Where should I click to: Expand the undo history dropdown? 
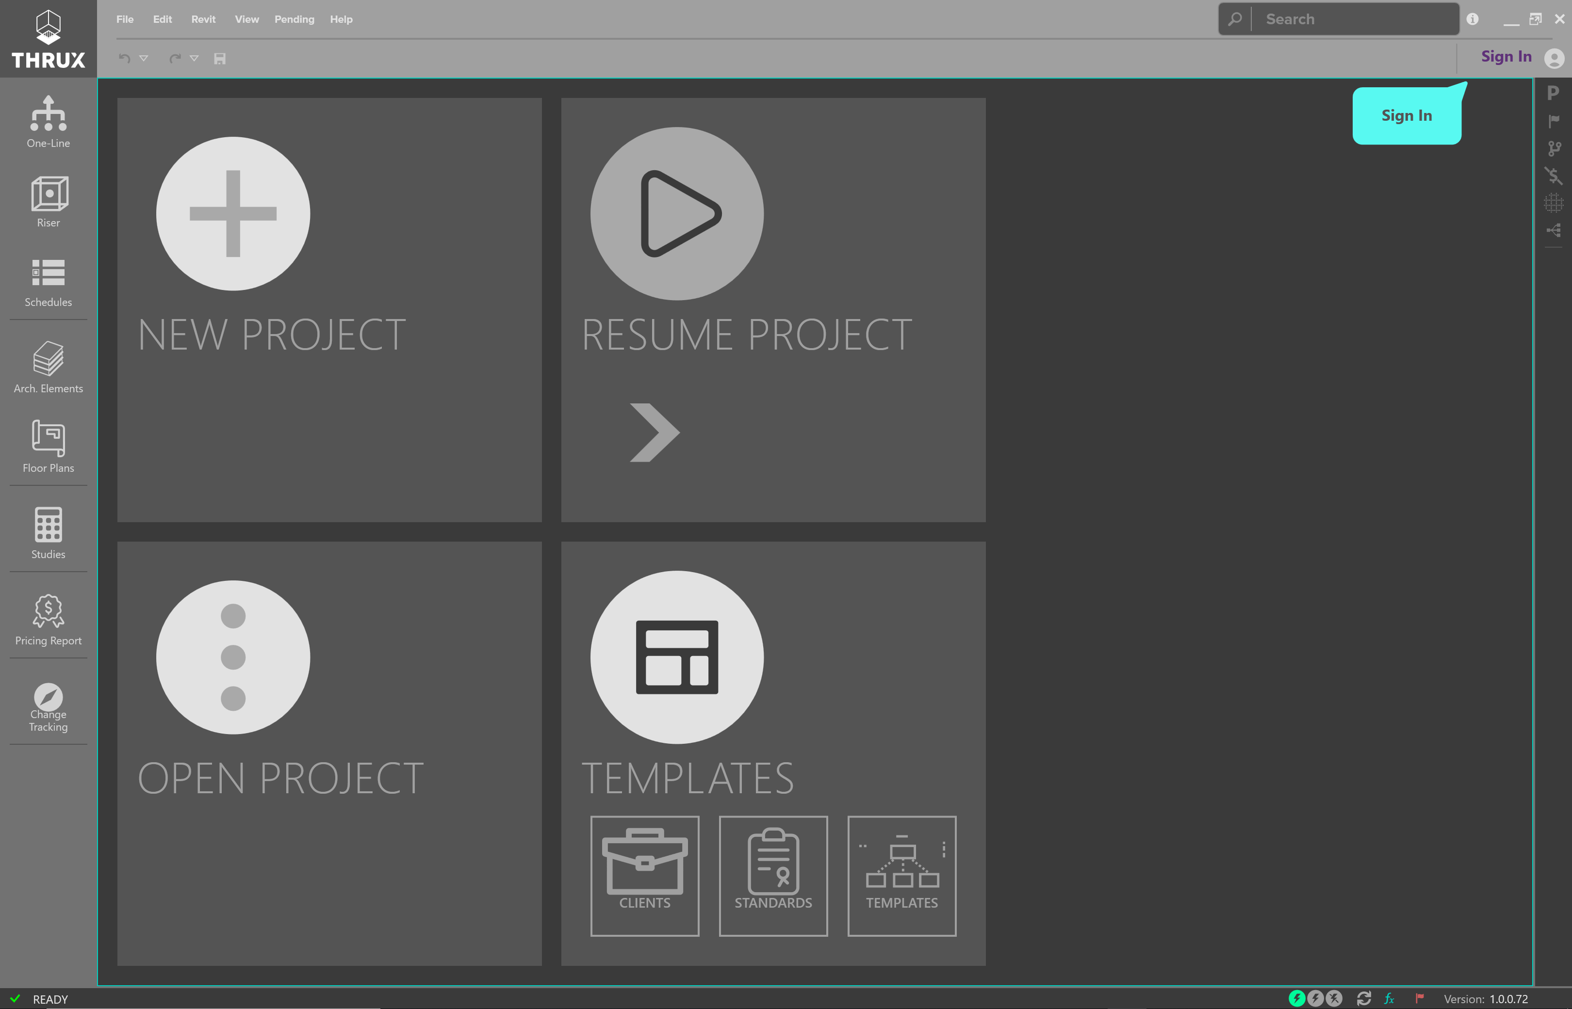144,58
